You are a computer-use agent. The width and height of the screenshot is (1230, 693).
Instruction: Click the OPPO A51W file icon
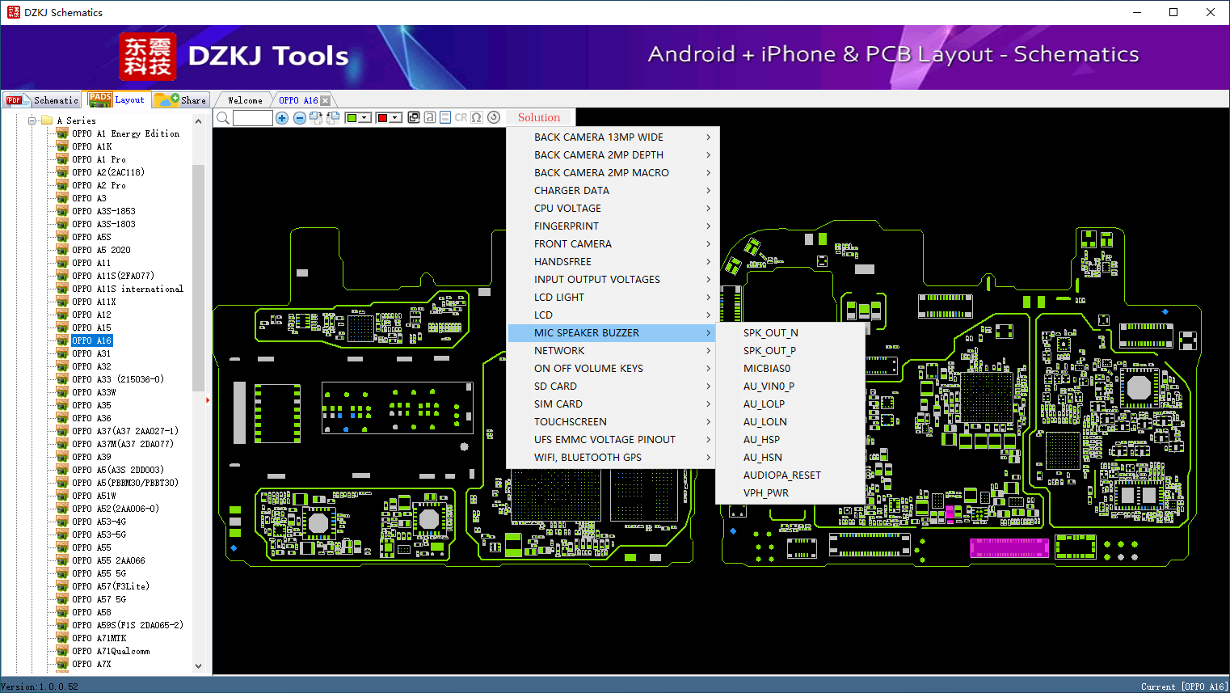coord(62,496)
